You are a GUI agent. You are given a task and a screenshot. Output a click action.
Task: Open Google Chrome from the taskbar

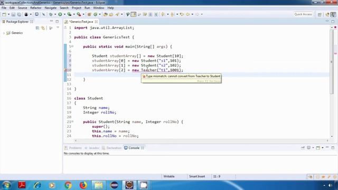[x=68, y=185]
